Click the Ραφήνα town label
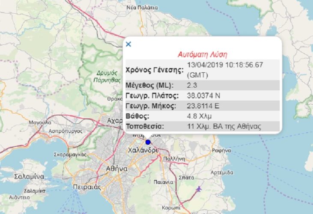Image resolution: width=313 pixels, height=214 pixels. [221, 151]
